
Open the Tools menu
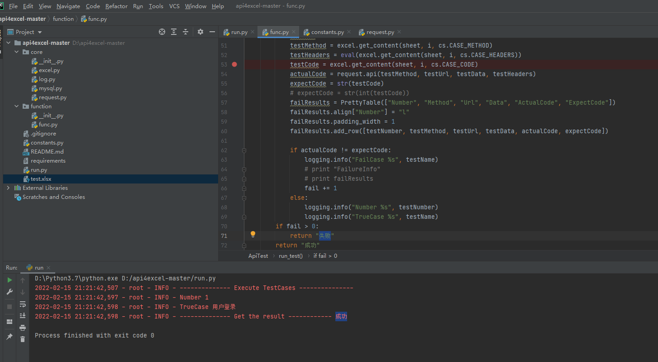156,6
